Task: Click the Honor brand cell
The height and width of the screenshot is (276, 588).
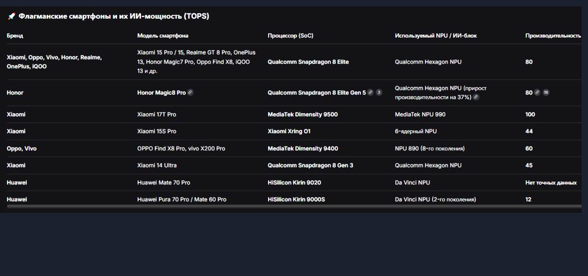Action: (x=15, y=92)
